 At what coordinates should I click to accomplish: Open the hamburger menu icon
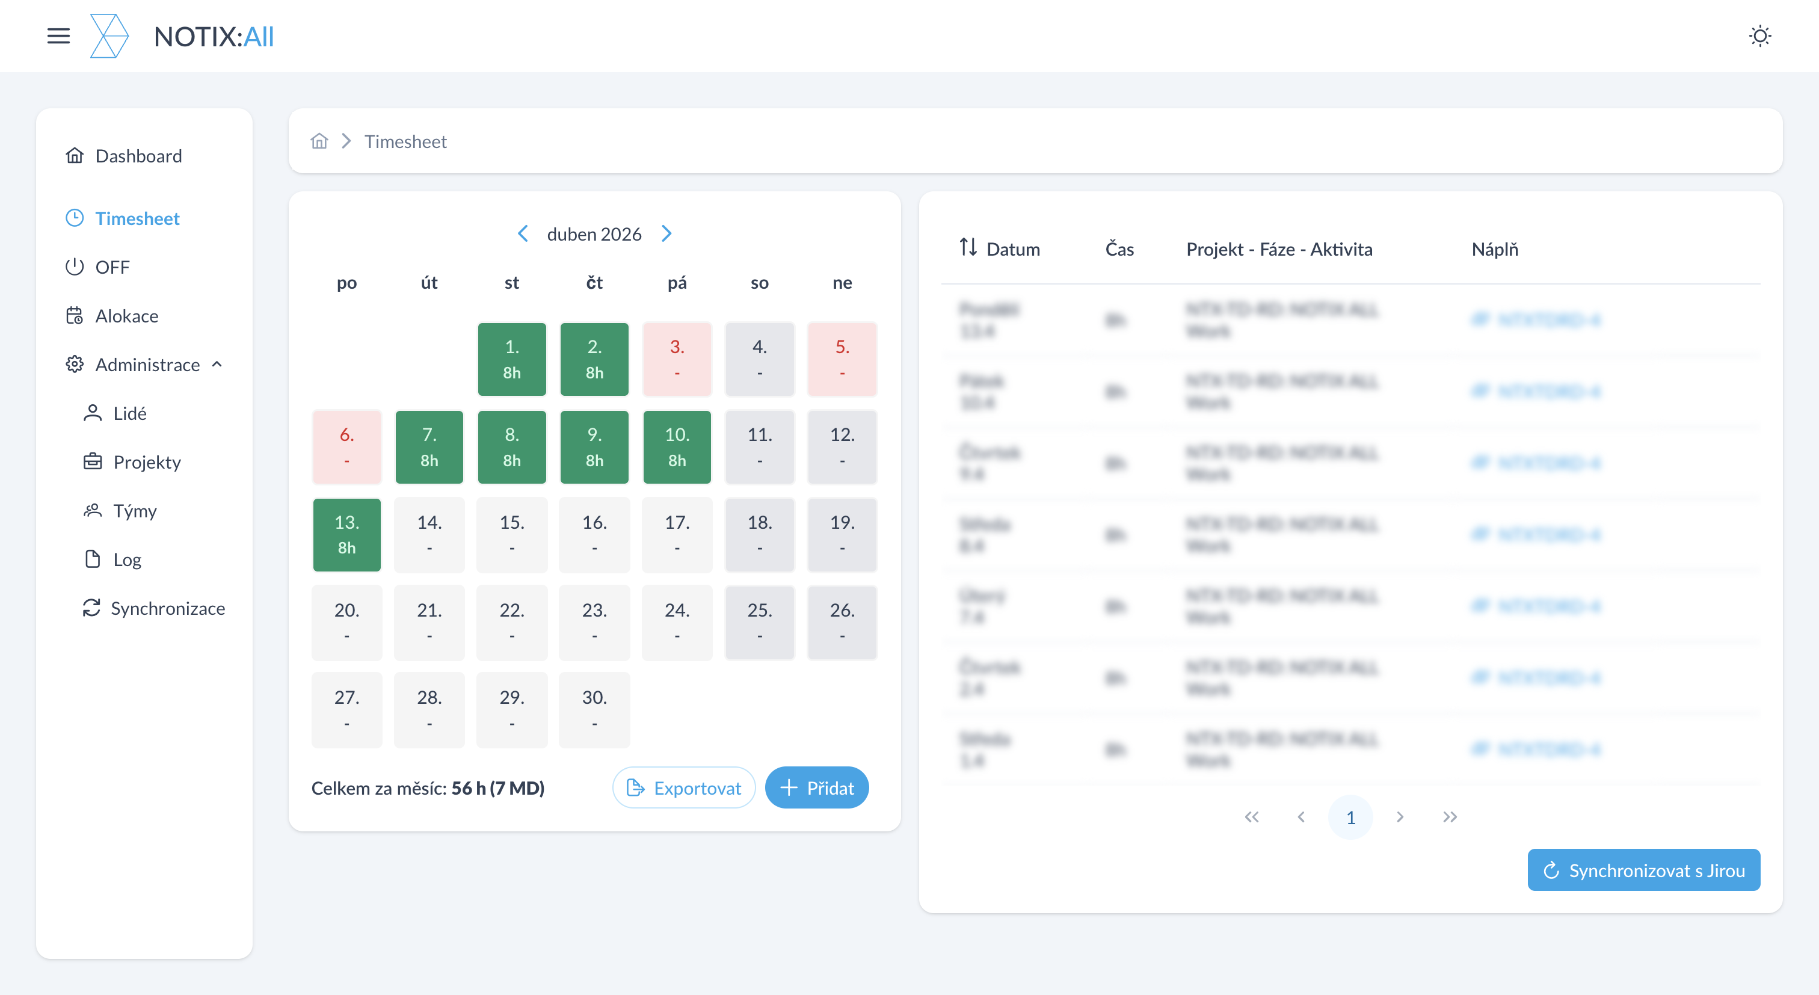click(58, 36)
